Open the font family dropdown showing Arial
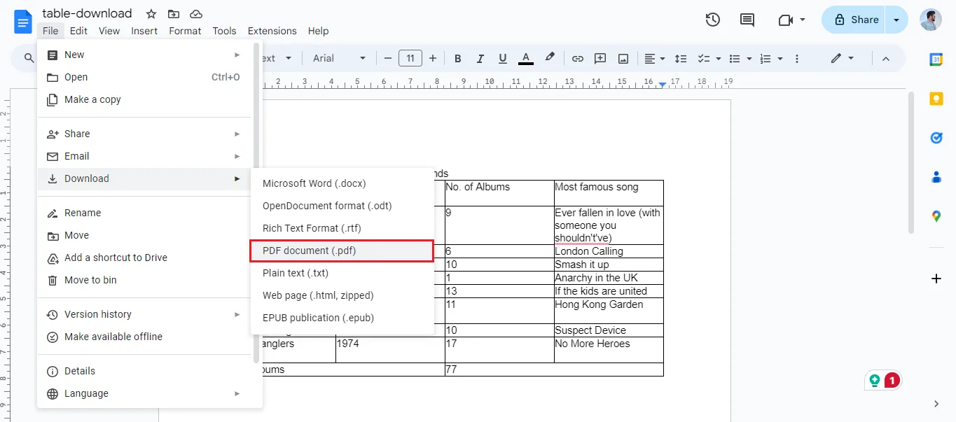The height and width of the screenshot is (422, 956). (x=338, y=58)
